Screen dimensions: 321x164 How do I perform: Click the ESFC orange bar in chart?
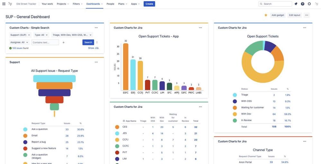[x=126, y=67]
